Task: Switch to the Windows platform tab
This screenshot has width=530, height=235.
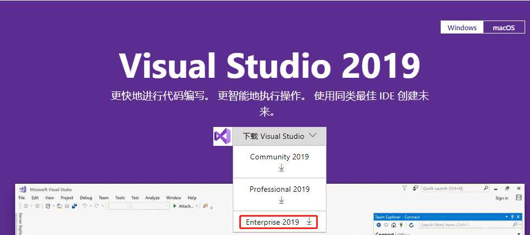Action: [x=462, y=28]
